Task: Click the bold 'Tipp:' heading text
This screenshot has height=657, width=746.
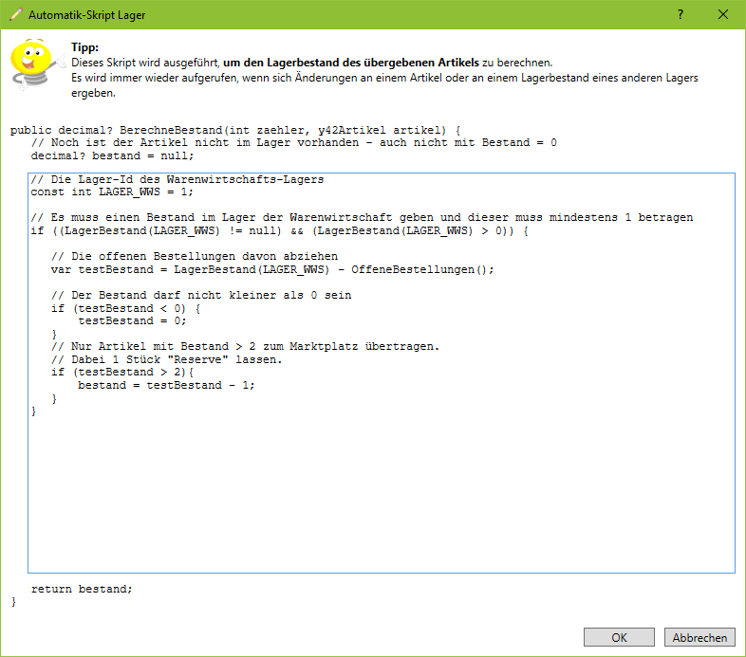Action: click(85, 47)
